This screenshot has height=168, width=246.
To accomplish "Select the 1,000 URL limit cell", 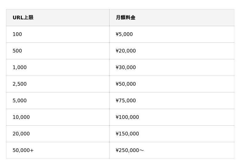I will tap(20, 68).
